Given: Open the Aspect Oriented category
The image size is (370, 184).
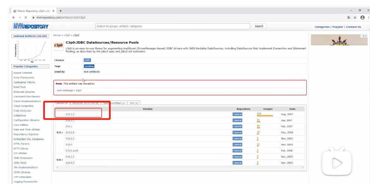Looking at the screenshot, I should tap(23, 73).
